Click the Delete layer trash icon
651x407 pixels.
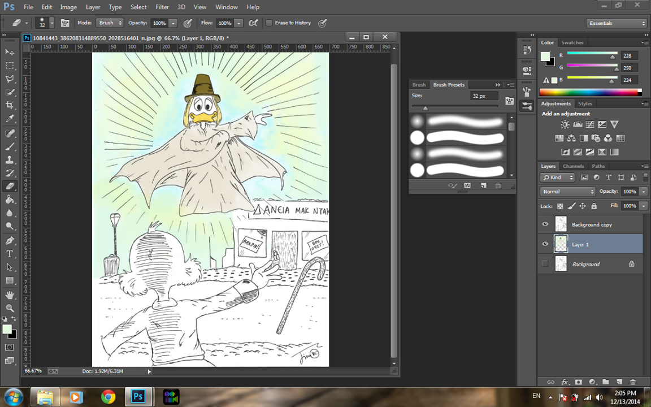click(x=632, y=382)
